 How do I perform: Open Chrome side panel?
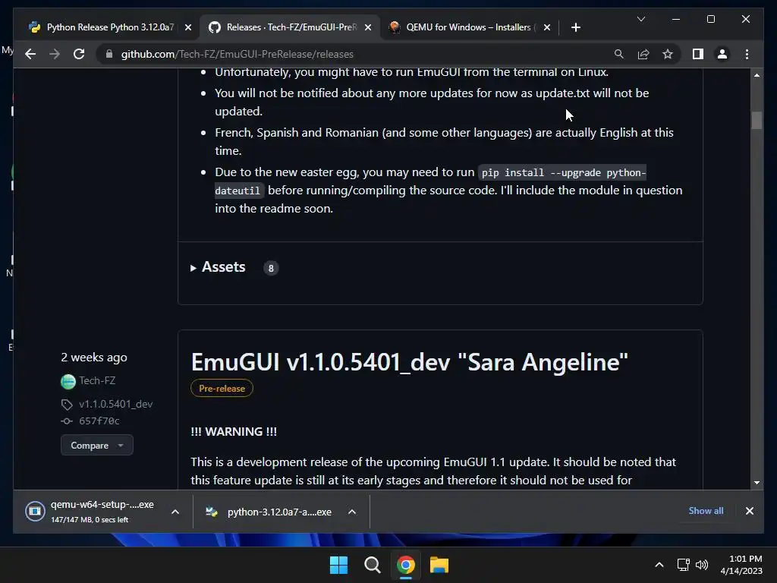(x=698, y=54)
